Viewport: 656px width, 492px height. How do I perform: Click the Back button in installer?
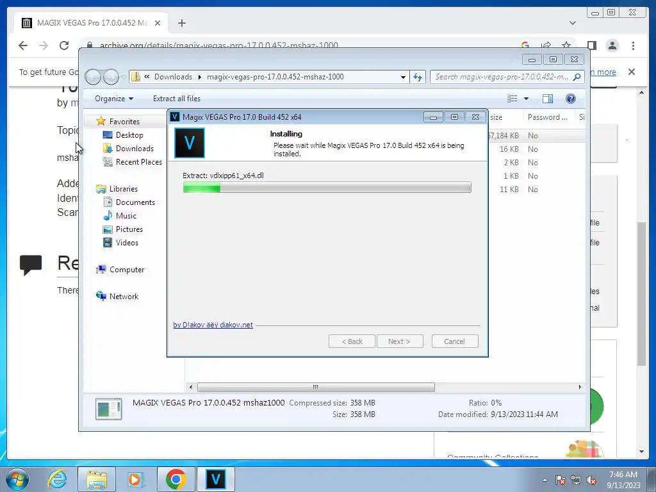tap(352, 341)
